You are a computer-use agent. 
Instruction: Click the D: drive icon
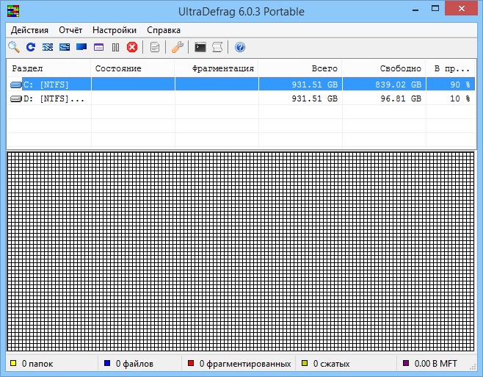pyautogui.click(x=16, y=98)
